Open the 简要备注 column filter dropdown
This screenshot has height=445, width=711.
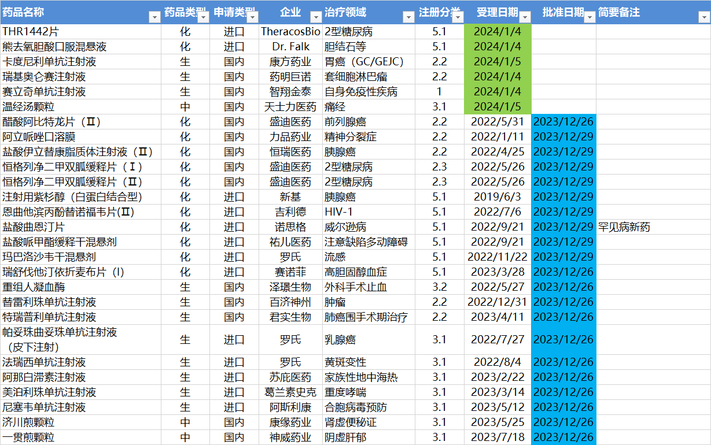coord(704,17)
